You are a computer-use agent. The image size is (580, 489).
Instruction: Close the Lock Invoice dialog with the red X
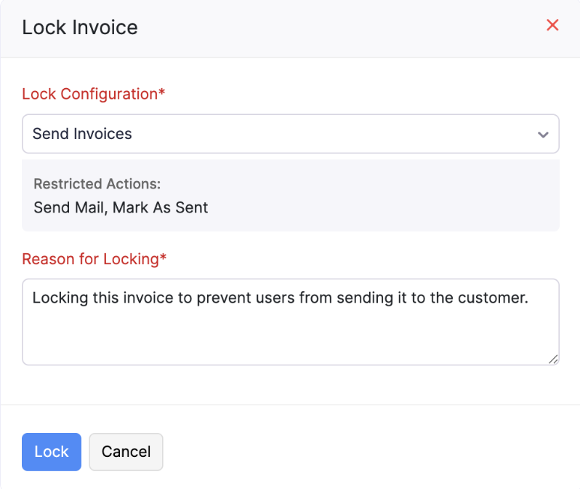click(552, 25)
